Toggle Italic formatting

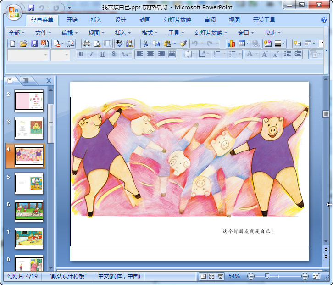click(x=92, y=54)
